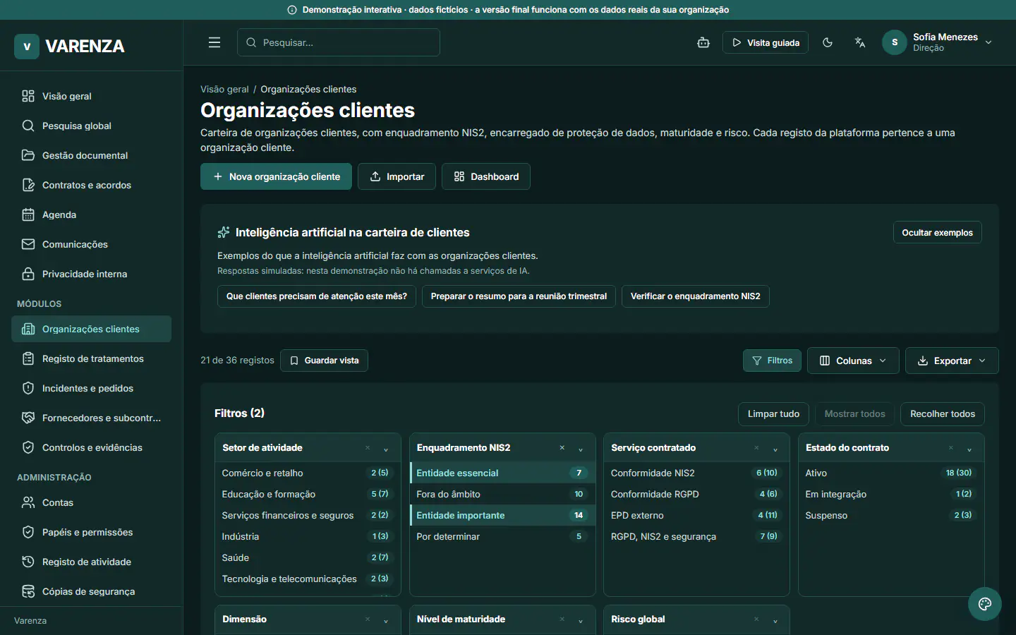Click Limpar tudo to reset filters

[773, 414]
